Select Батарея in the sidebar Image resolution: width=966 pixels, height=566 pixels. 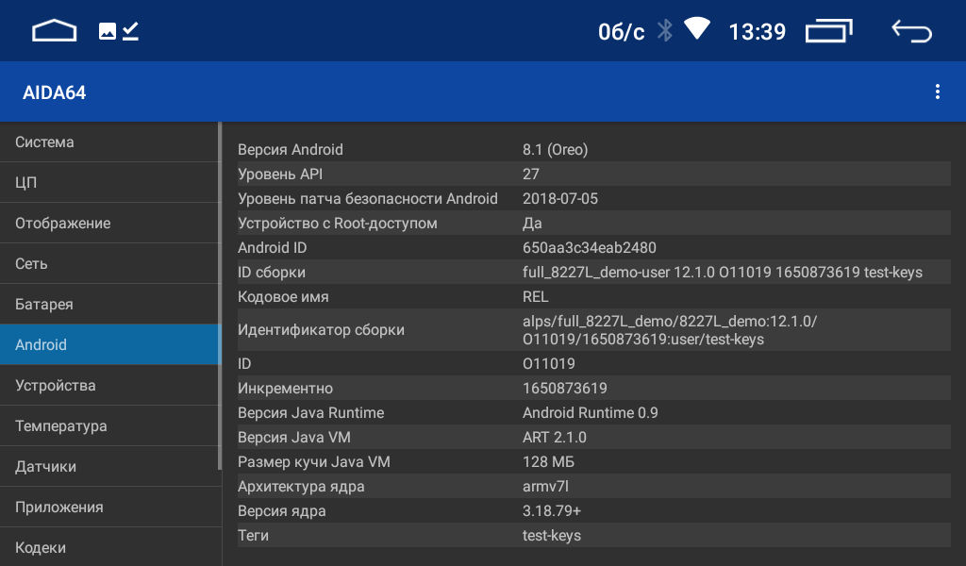[109, 305]
